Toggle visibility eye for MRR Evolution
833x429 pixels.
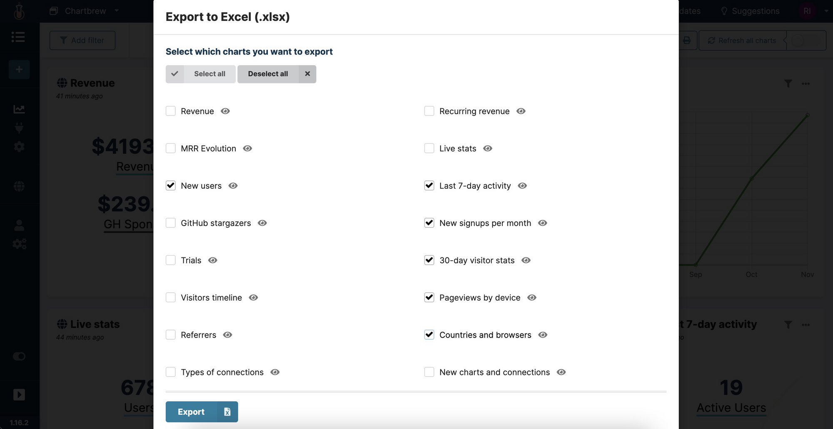click(247, 148)
